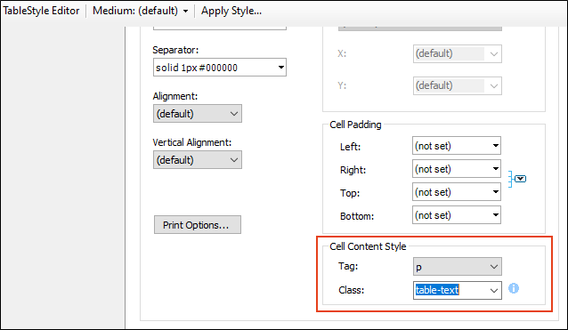The width and height of the screenshot is (568, 330).
Task: Click the Alignment: label
Action: tap(175, 96)
